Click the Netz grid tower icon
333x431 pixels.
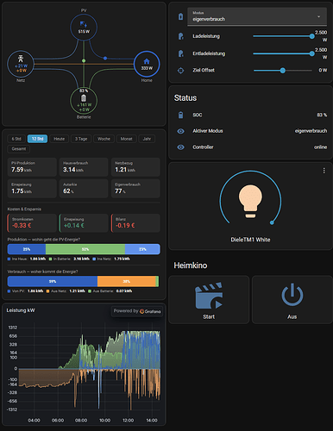point(21,59)
